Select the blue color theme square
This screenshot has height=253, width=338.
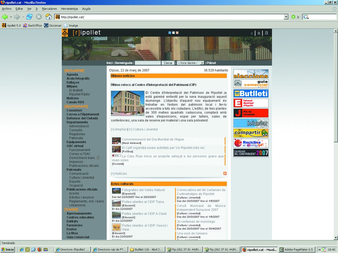coord(170,33)
